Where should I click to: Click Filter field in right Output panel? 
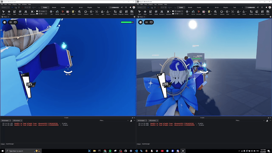(x=250, y=121)
